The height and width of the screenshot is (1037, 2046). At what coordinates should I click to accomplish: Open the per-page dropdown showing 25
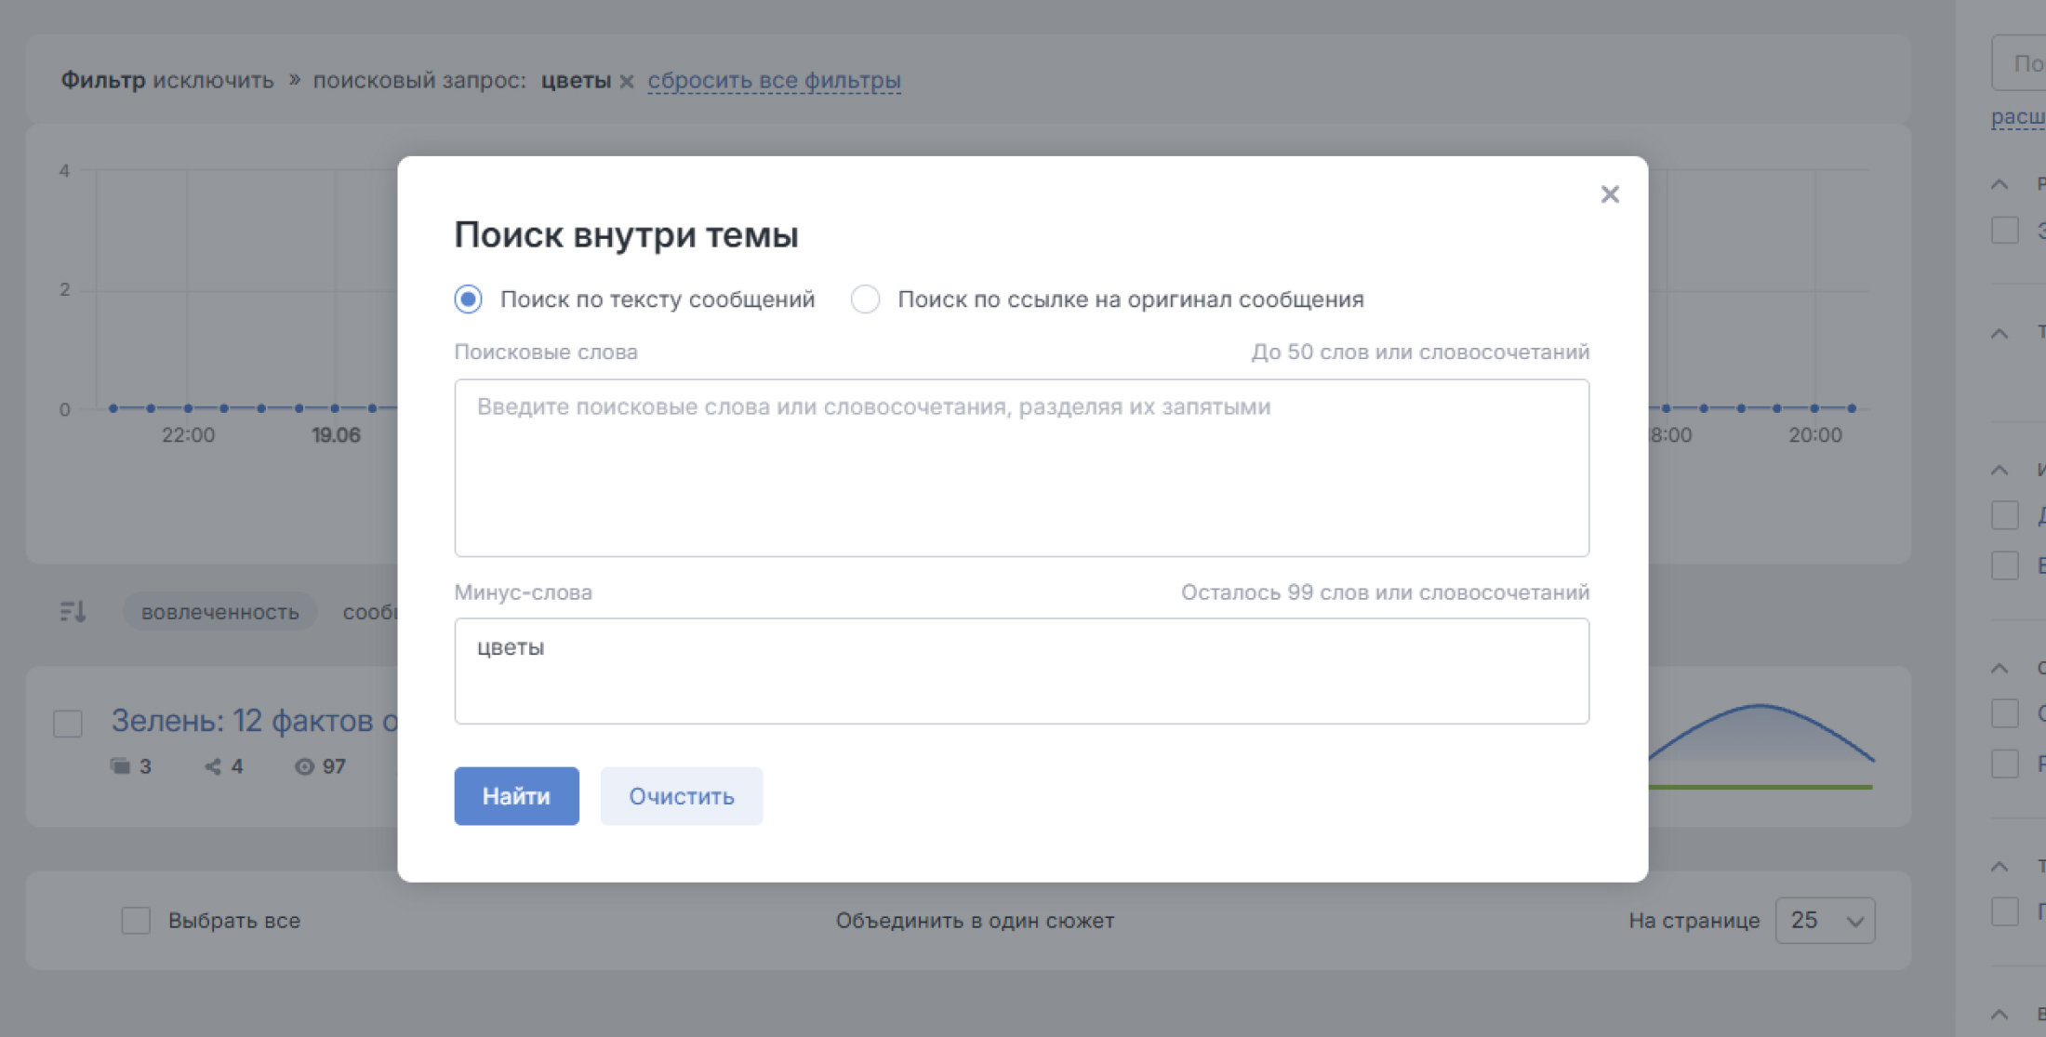[1825, 921]
